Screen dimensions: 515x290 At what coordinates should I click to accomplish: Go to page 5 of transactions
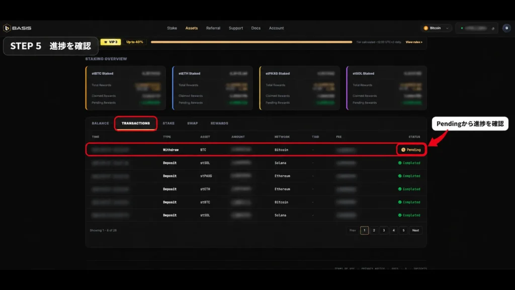(x=403, y=231)
